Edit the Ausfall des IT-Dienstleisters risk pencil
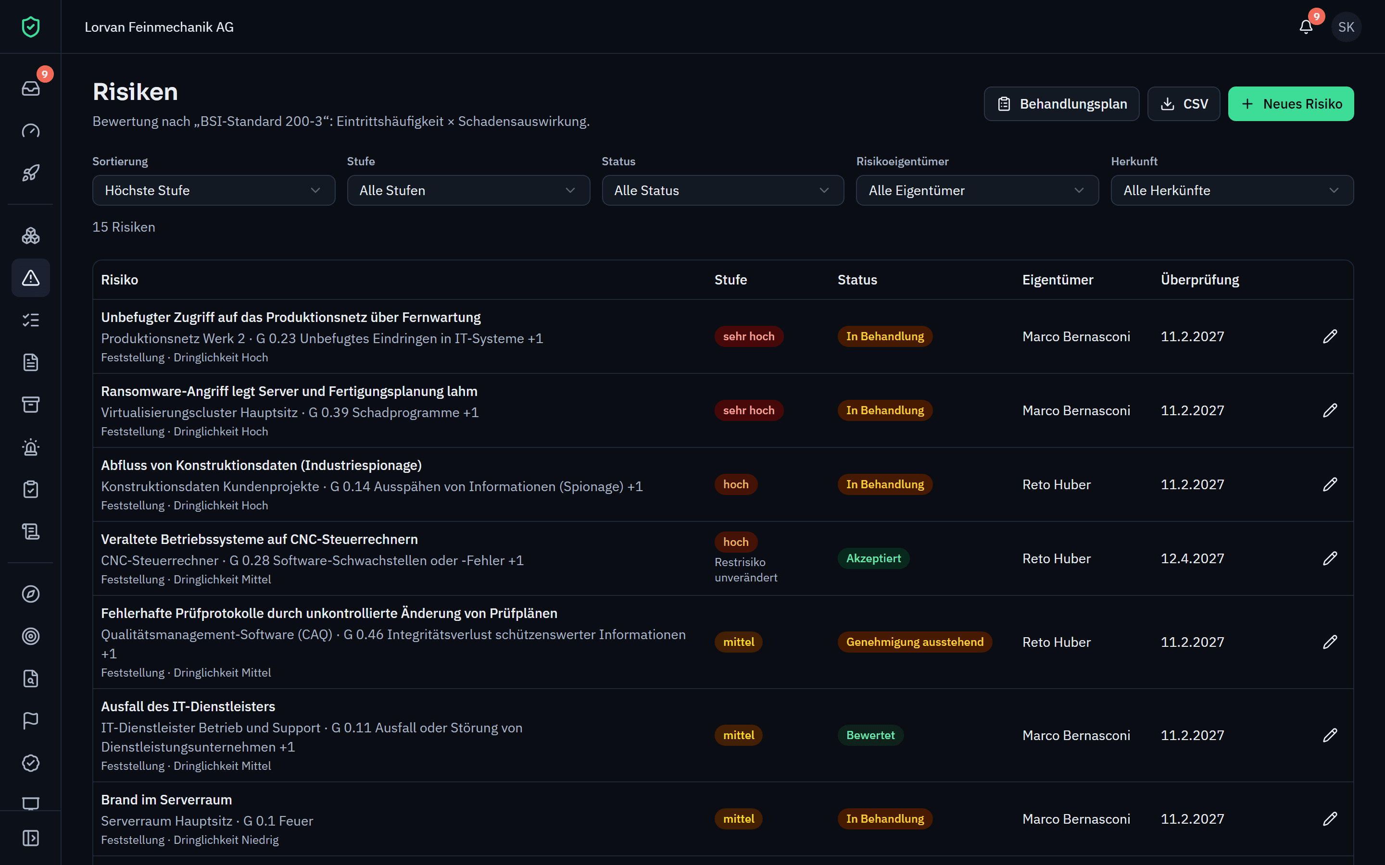The width and height of the screenshot is (1385, 865). click(1330, 735)
